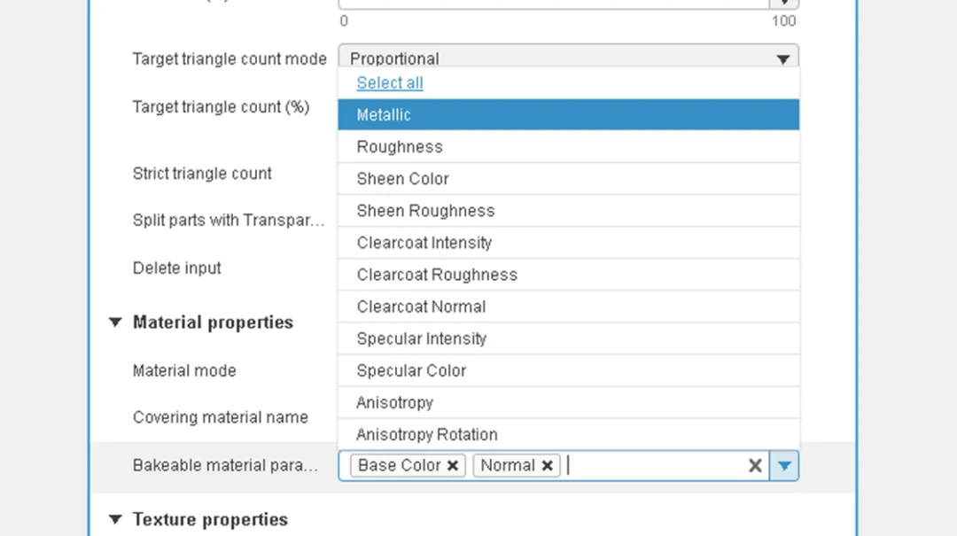Pick the Sheen Color option
The width and height of the screenshot is (957, 536).
click(x=402, y=179)
